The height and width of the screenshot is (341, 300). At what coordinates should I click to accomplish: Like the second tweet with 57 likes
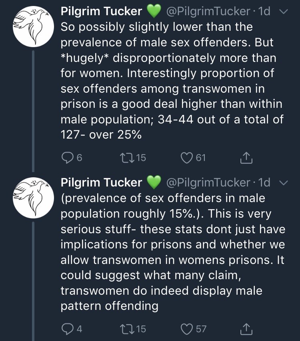point(186,329)
